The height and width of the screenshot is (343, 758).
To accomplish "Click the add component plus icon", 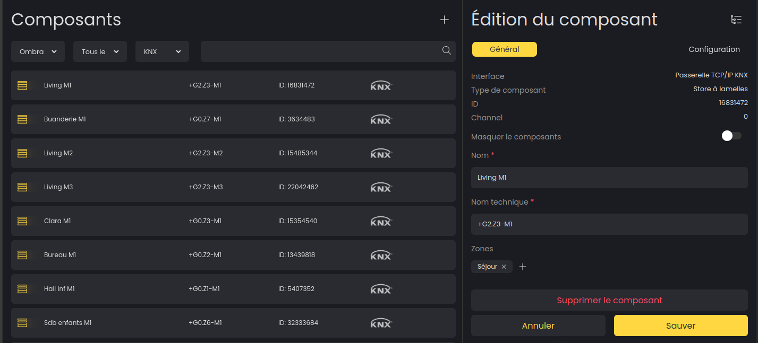I will click(445, 20).
